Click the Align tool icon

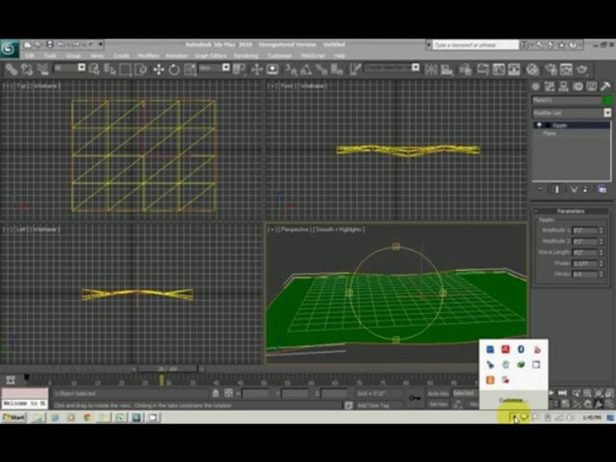click(x=447, y=69)
